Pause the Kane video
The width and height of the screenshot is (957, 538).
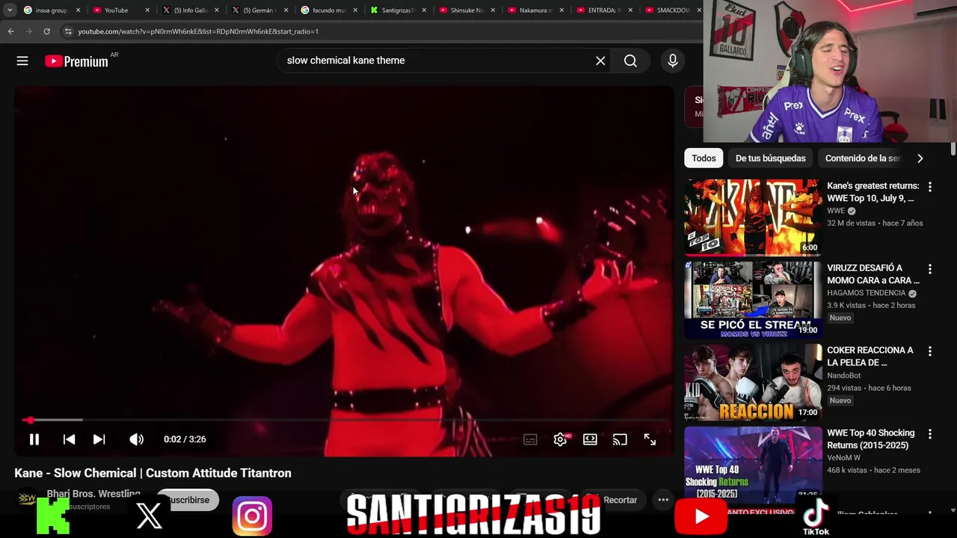pyautogui.click(x=34, y=439)
